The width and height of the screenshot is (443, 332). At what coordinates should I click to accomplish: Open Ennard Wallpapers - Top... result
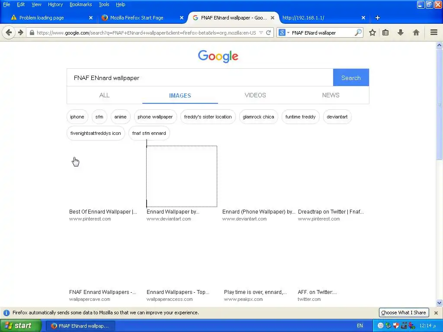[178, 292]
